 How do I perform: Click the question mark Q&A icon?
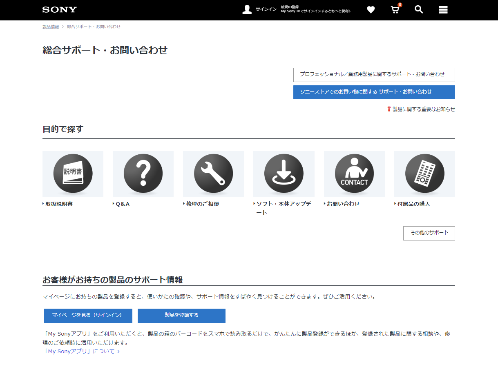pos(143,174)
